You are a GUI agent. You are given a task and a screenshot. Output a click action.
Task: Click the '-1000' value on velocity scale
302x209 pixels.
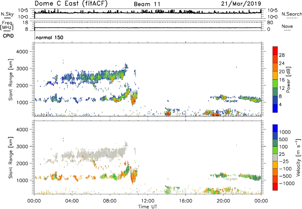[287, 183]
